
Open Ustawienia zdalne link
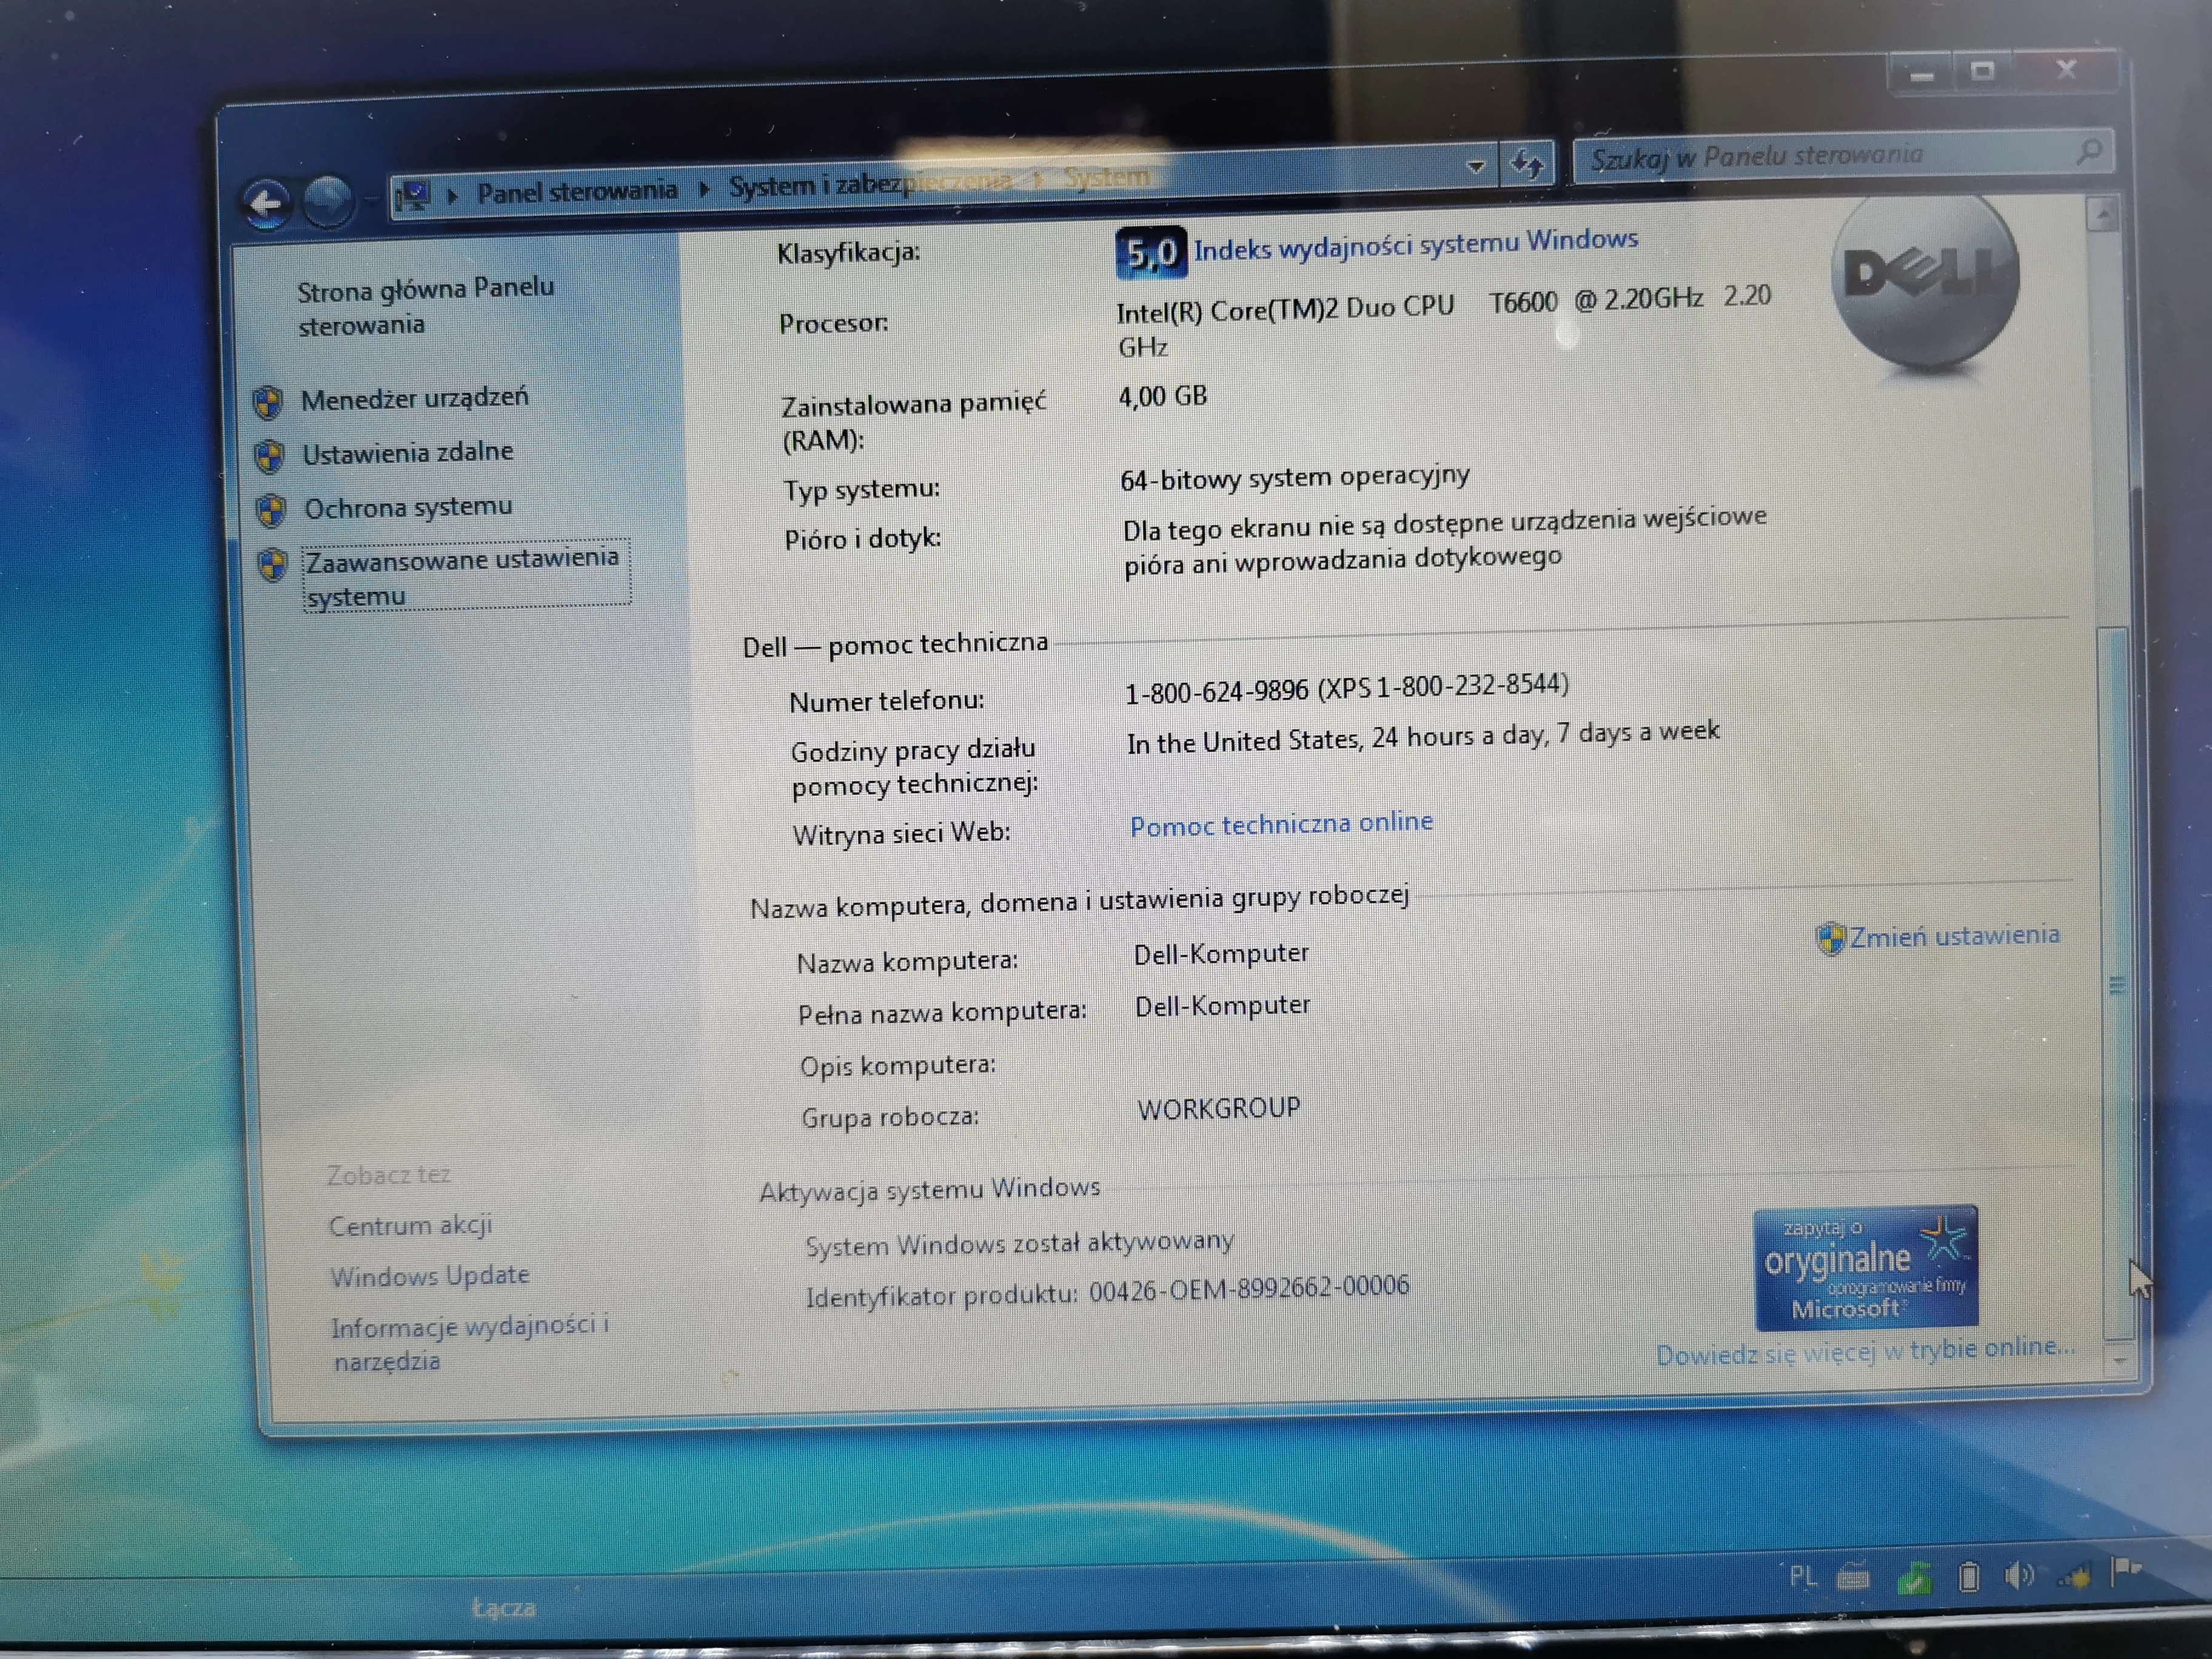(x=408, y=453)
